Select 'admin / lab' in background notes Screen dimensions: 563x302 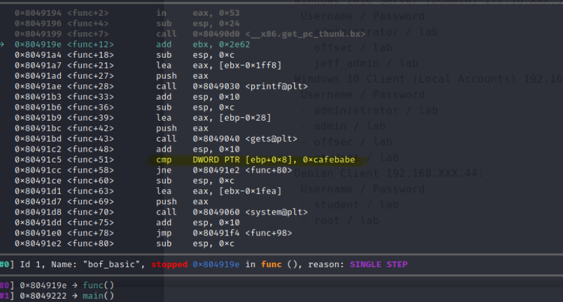[x=349, y=126]
